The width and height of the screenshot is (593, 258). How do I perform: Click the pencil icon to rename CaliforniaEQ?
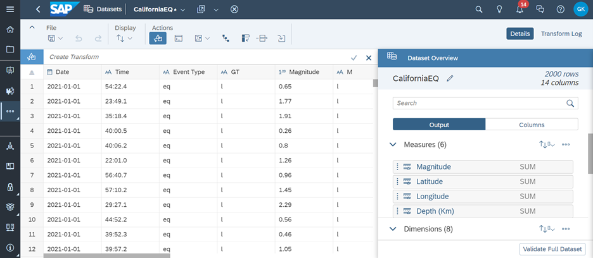click(x=450, y=78)
